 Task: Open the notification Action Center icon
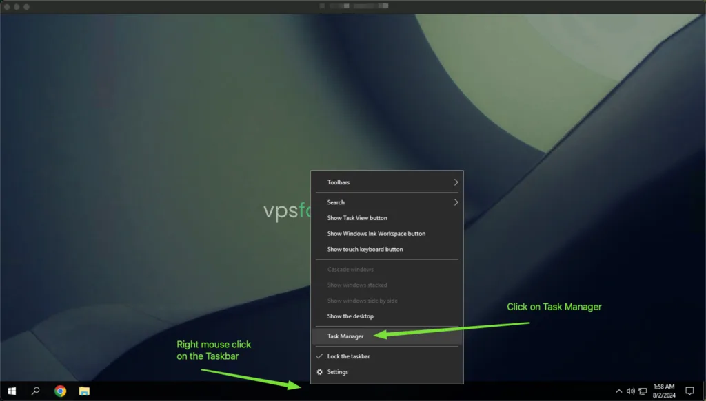(x=689, y=391)
